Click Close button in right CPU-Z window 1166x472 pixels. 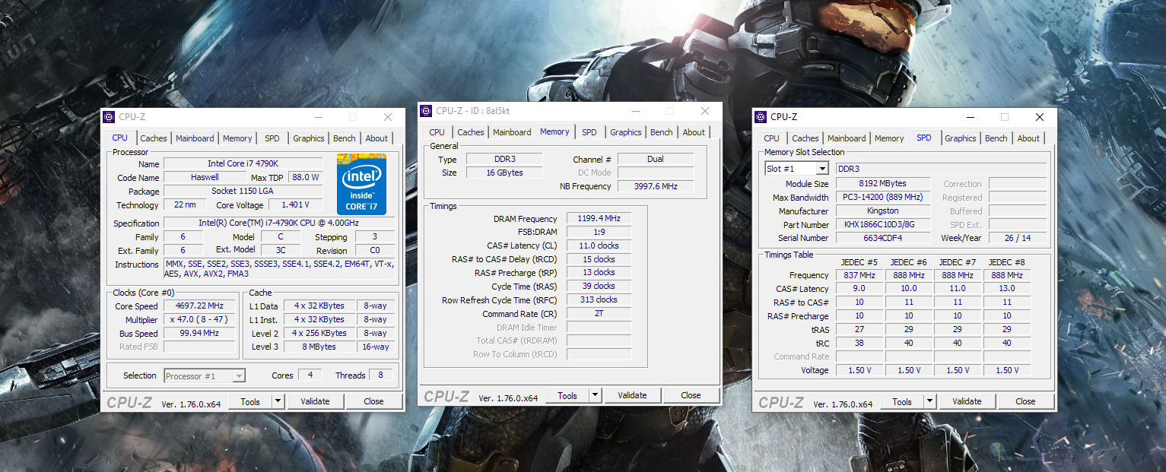pyautogui.click(x=1025, y=401)
